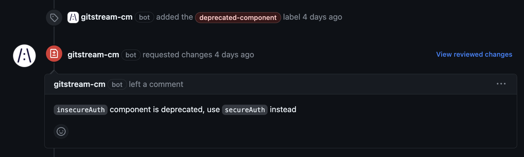Click the bot badge in comment header
The height and width of the screenshot is (157, 524).
click(x=117, y=84)
